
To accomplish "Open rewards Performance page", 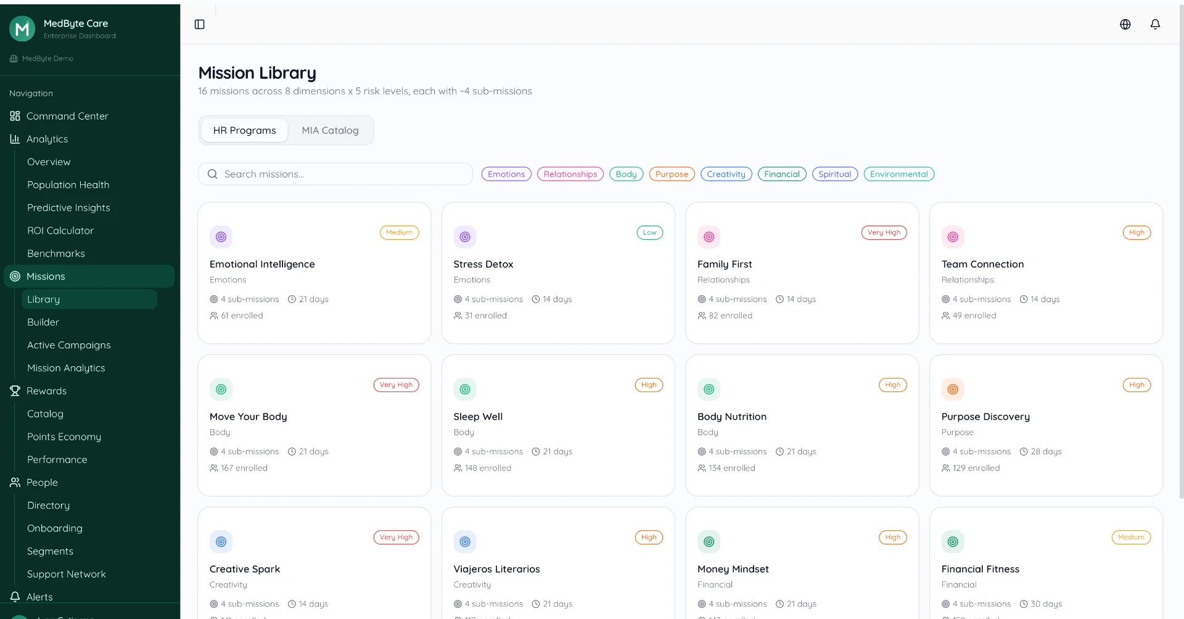I will coord(89,459).
